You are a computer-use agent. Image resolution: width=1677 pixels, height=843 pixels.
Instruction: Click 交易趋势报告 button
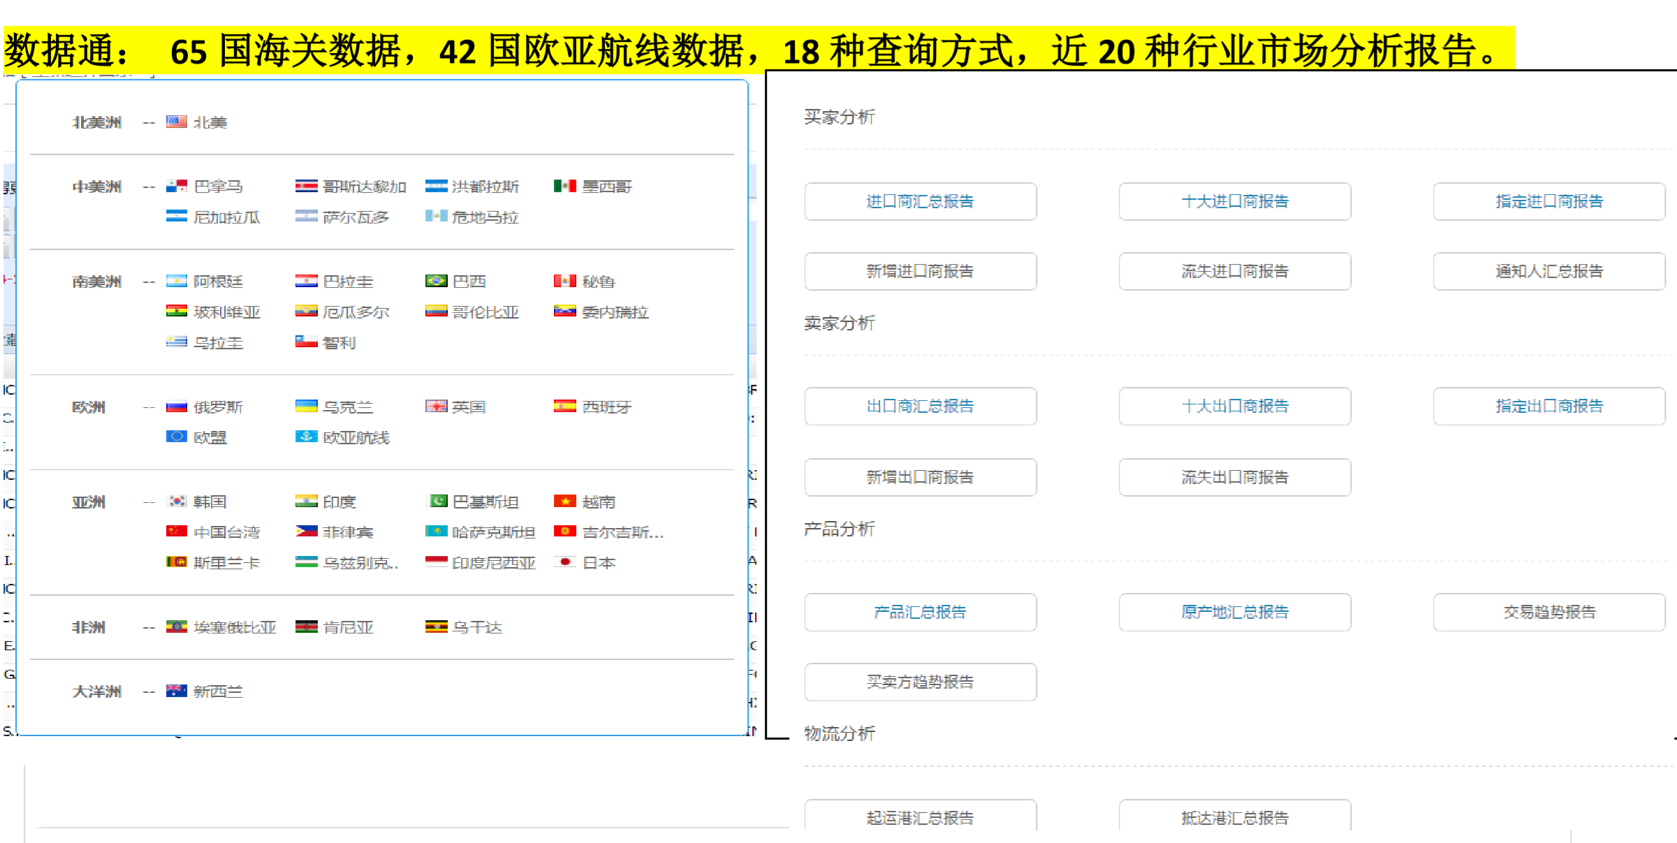click(1548, 612)
